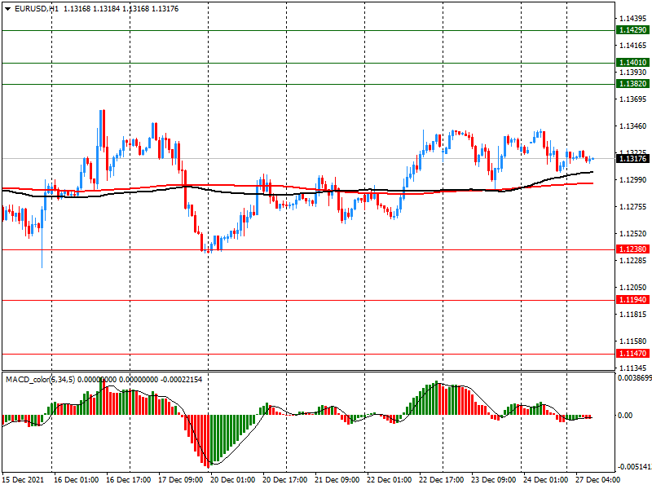The width and height of the screenshot is (652, 489).
Task: Select the green 1.13820 resistance price label
Action: [632, 84]
